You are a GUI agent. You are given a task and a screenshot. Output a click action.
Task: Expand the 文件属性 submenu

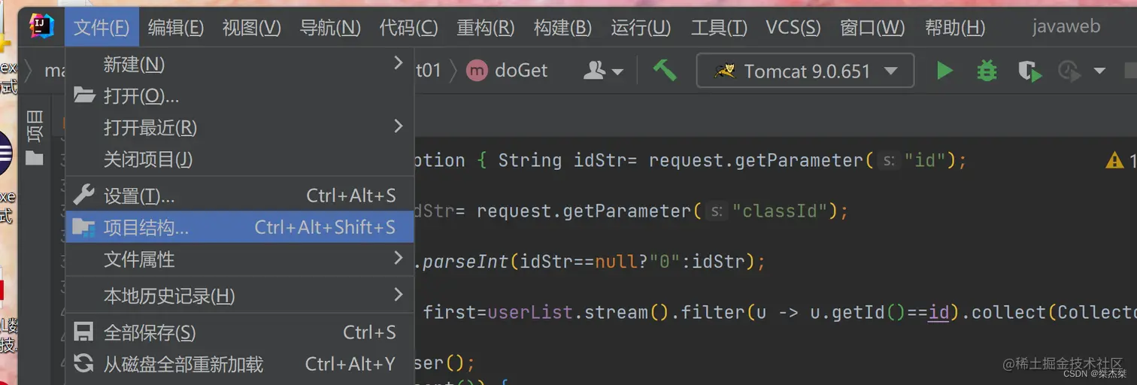[x=240, y=259]
